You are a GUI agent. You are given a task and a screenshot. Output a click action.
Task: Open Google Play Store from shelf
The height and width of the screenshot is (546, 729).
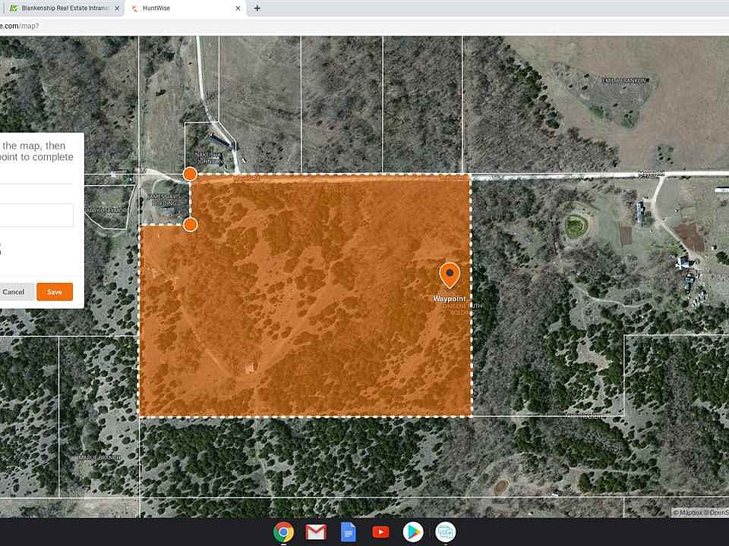413,532
